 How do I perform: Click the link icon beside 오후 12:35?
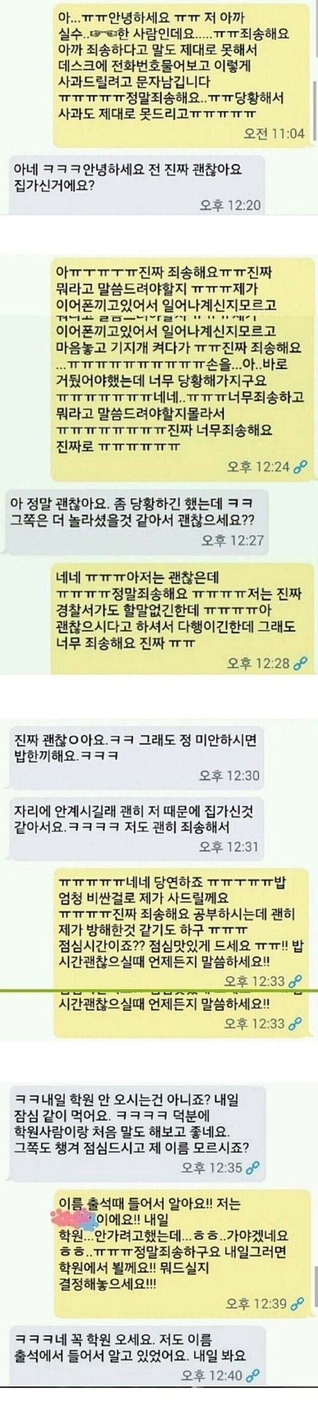[x=254, y=1167]
